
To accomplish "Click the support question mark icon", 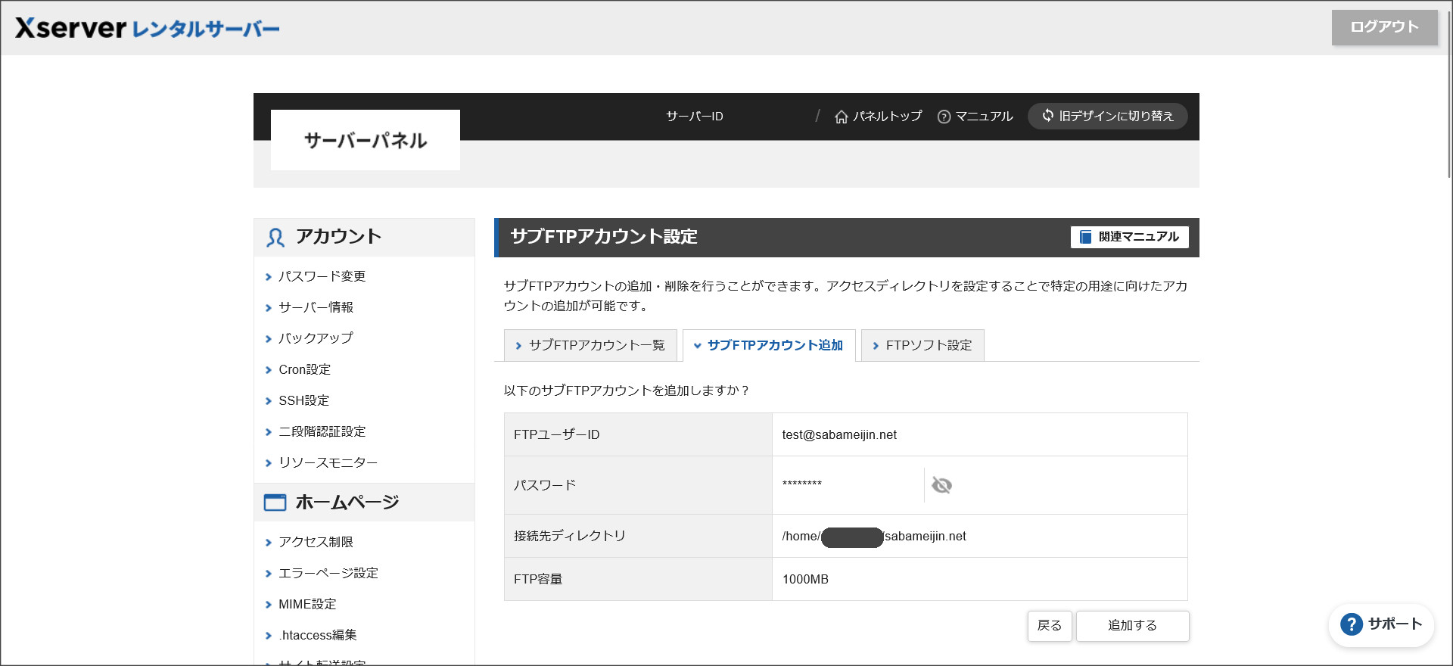I will (x=1352, y=624).
